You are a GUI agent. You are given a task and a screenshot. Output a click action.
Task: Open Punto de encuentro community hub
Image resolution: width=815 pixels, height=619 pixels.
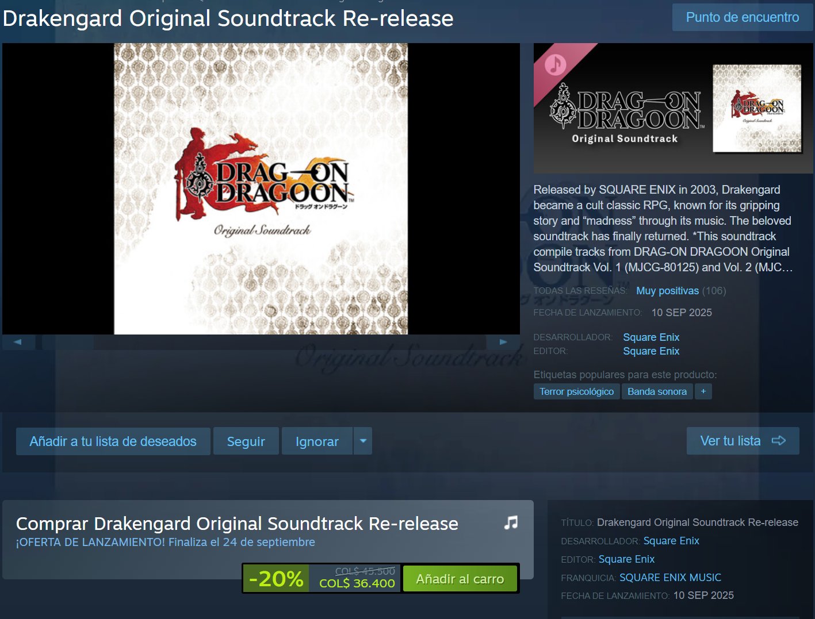(x=742, y=17)
